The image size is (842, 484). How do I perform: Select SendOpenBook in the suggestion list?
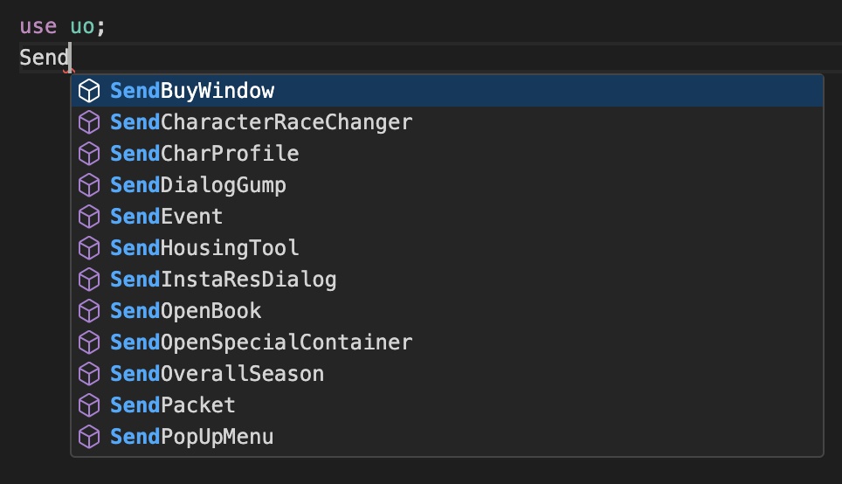click(447, 311)
